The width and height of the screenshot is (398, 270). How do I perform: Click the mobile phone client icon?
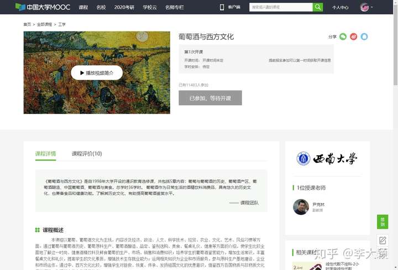pyautogui.click(x=222, y=7)
